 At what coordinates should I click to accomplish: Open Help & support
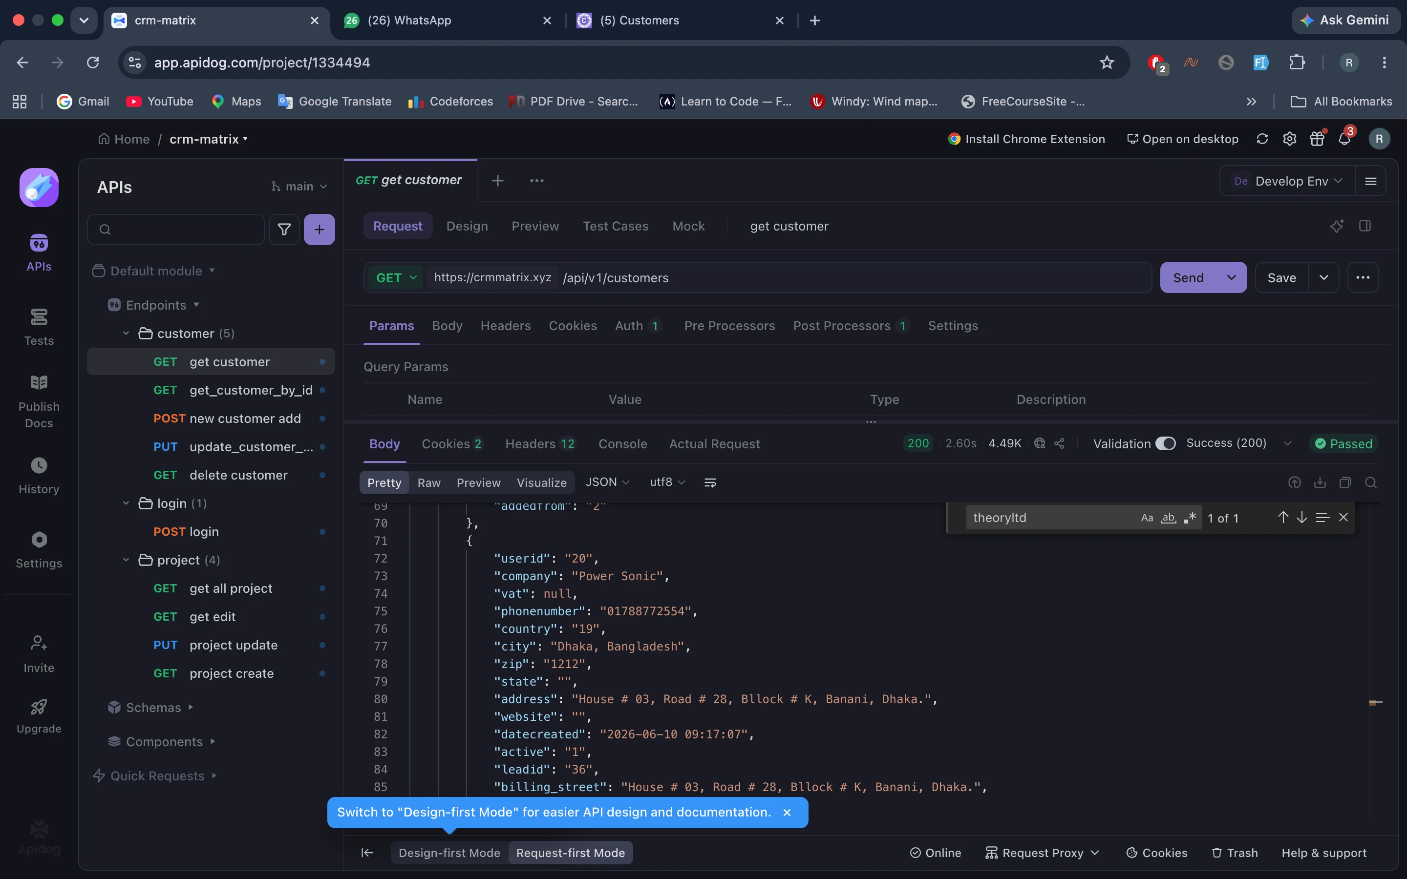coord(1324,853)
